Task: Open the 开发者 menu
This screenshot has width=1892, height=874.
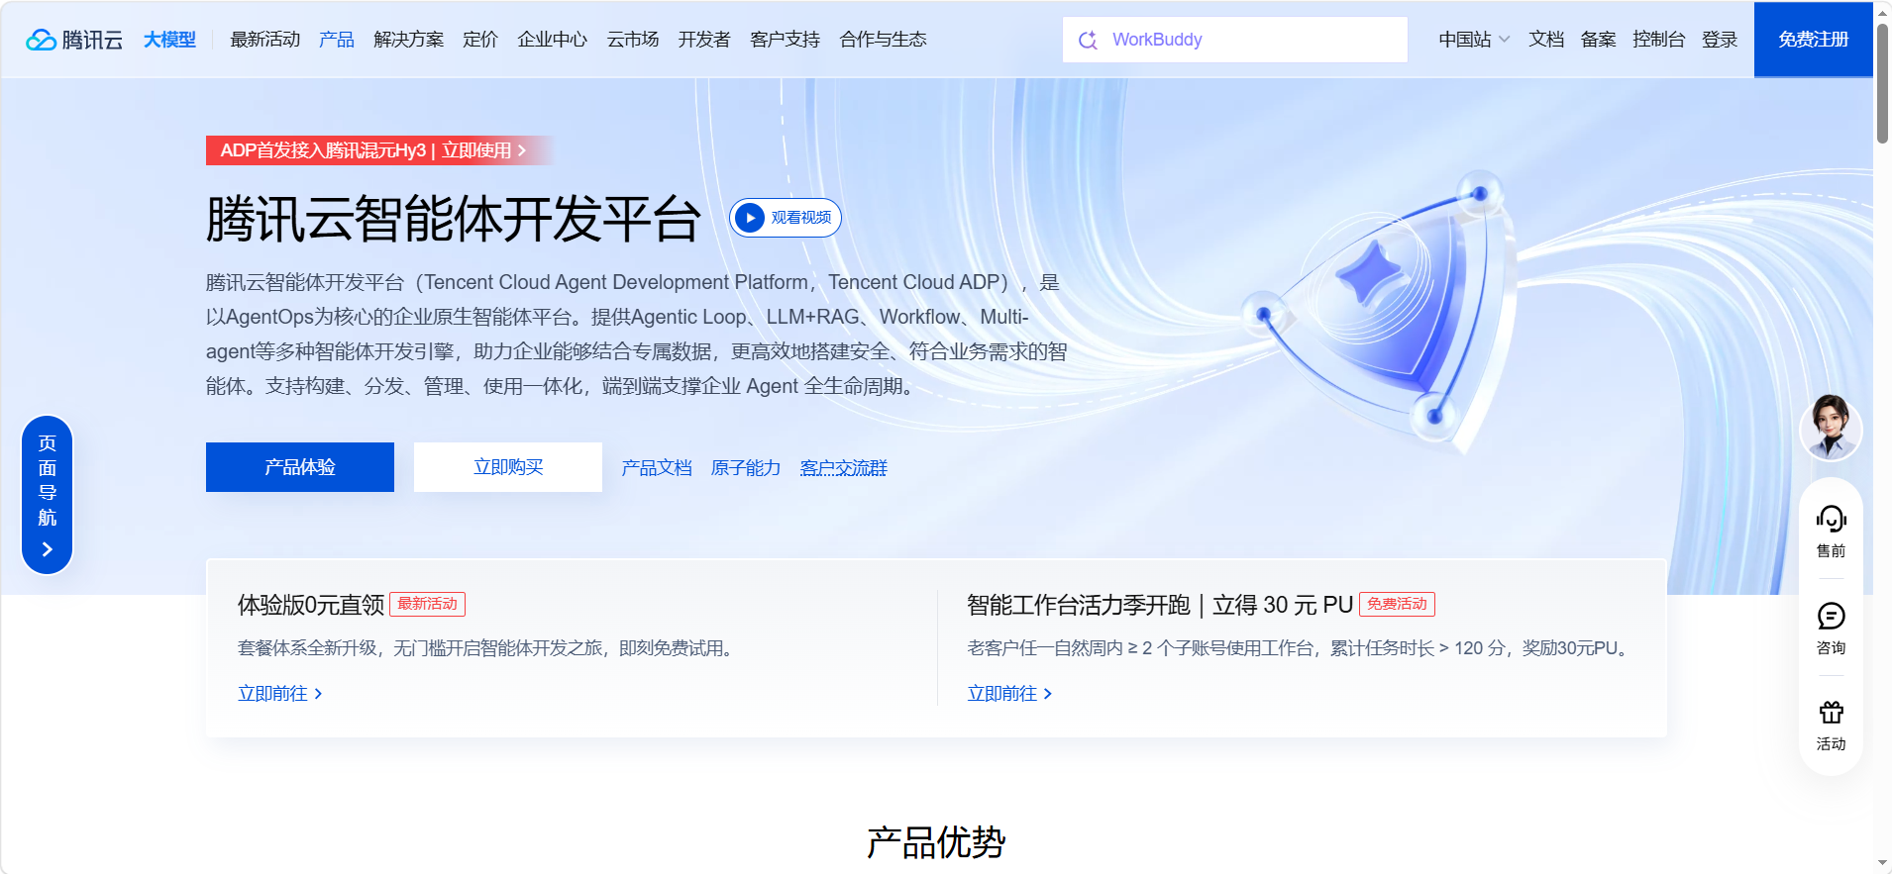Action: coord(704,40)
